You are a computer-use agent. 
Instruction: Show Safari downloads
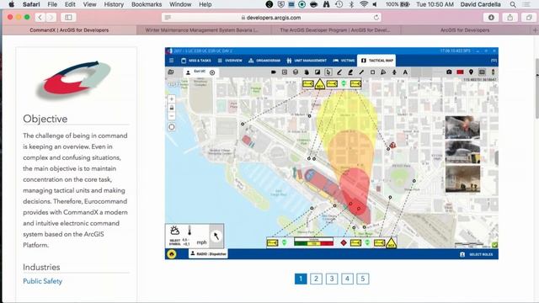click(x=491, y=17)
